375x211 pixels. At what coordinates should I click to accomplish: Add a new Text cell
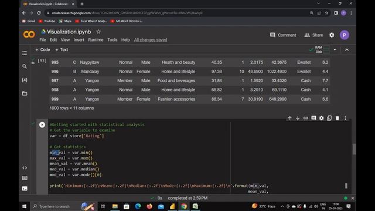point(62,49)
